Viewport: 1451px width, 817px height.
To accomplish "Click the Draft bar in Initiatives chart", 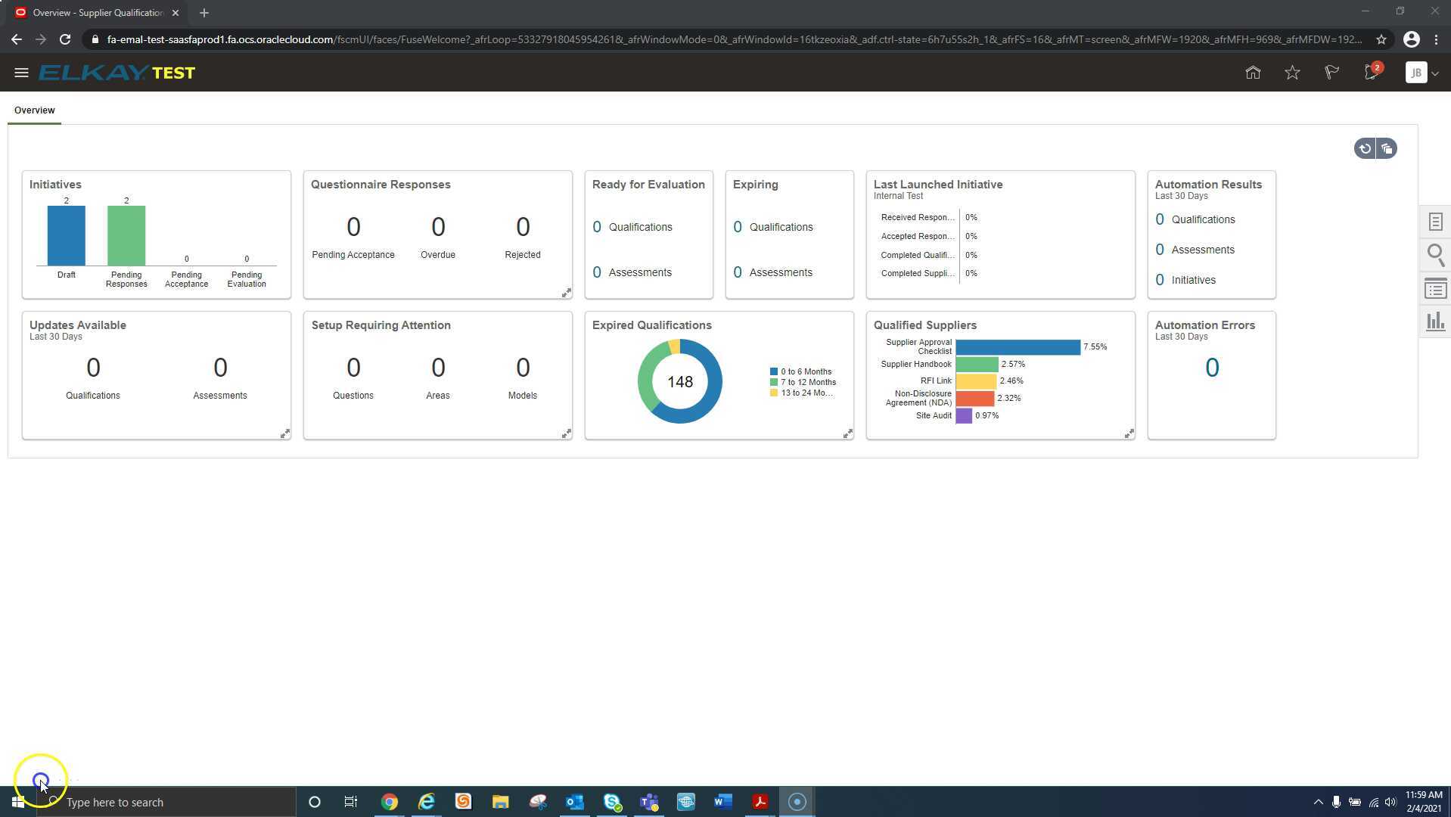I will (x=67, y=235).
